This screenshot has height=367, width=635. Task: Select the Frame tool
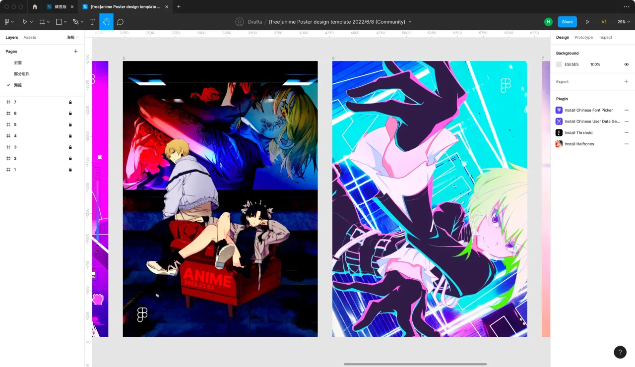tap(43, 22)
